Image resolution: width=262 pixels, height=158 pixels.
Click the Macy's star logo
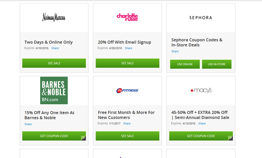pos(201,90)
